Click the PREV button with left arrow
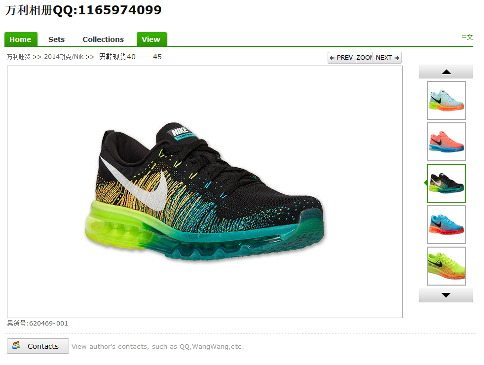This screenshot has height=365, width=484. (342, 58)
